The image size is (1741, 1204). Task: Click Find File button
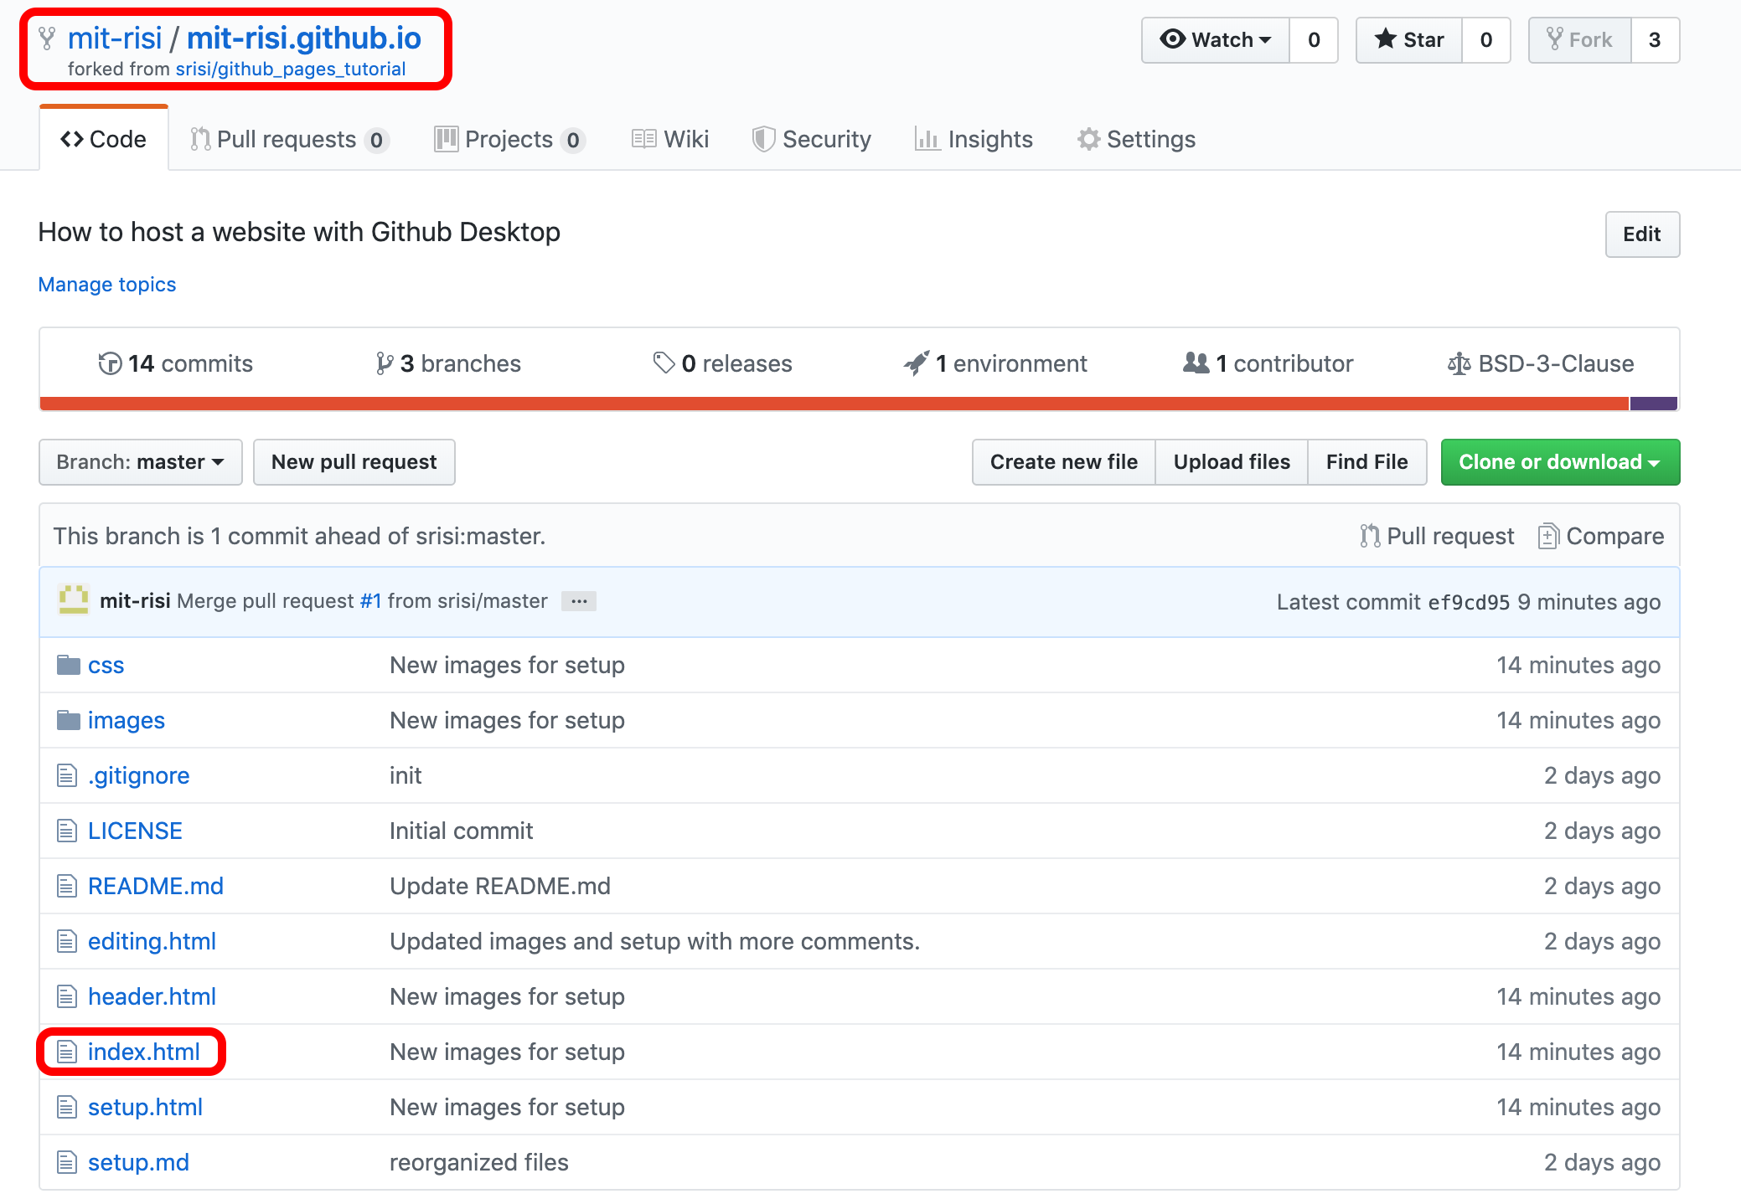click(x=1367, y=462)
